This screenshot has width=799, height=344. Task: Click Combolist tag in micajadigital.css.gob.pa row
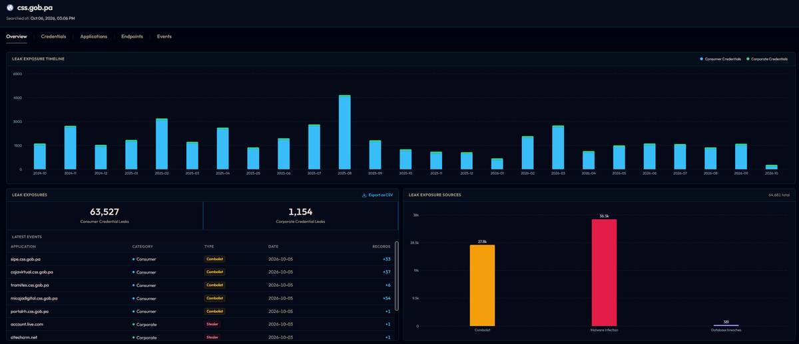pyautogui.click(x=214, y=298)
